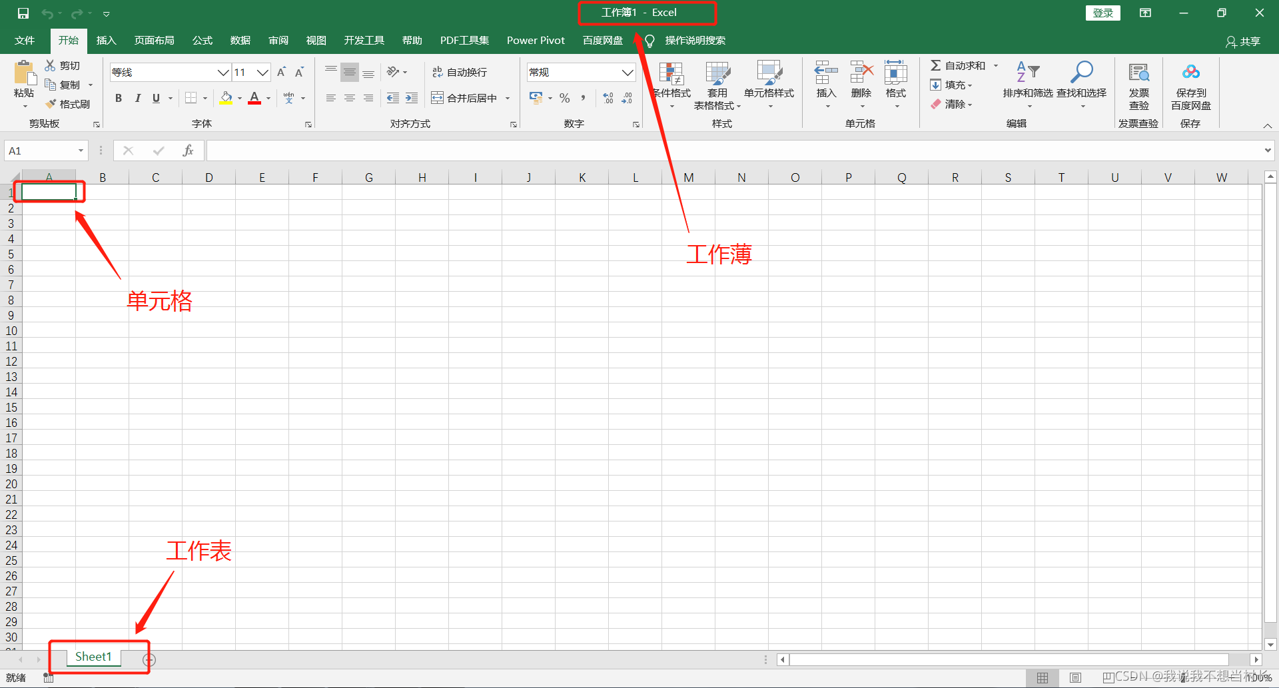
Task: Click the Cut scissors icon
Action: pos(50,65)
